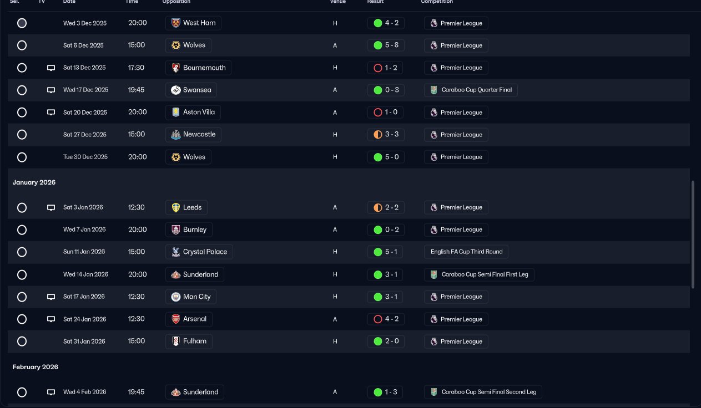Image resolution: width=701 pixels, height=408 pixels.
Task: Click the Arsenal badge icon
Action: [176, 319]
